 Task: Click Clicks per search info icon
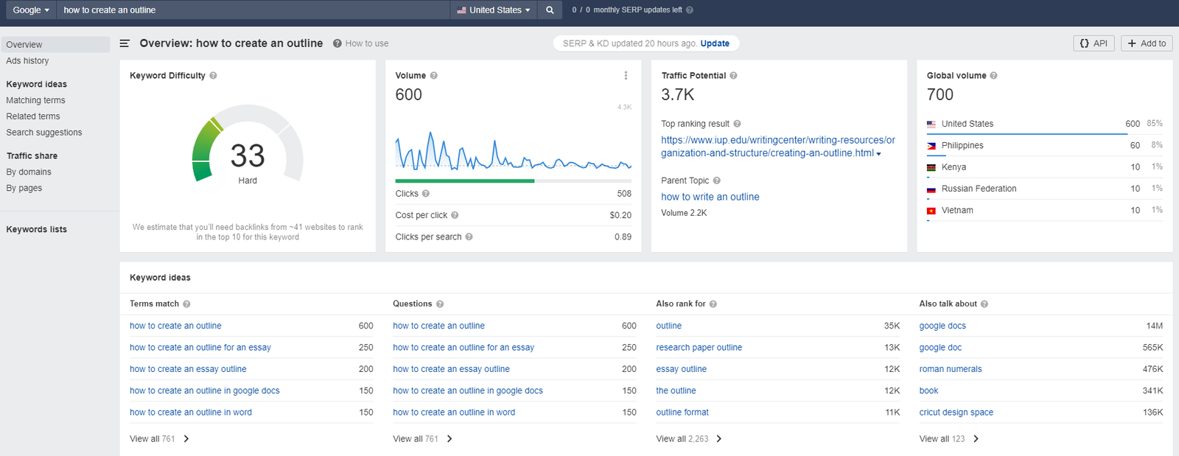coord(469,236)
